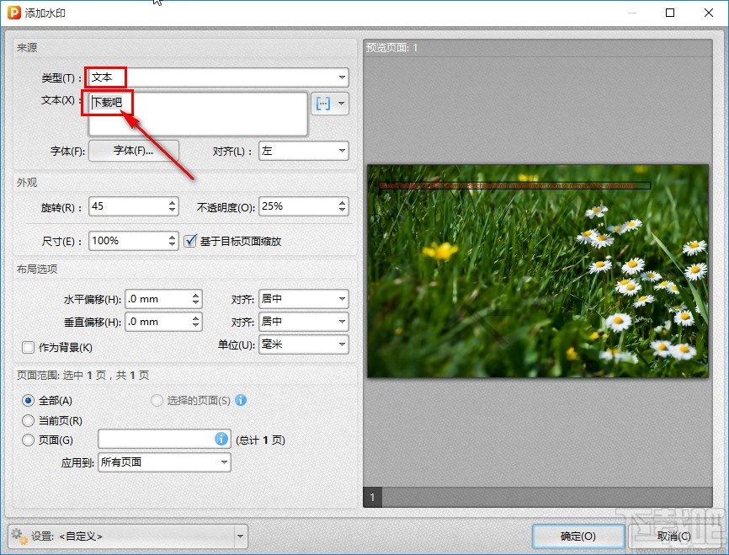Maximize the 添加水印 dialog window
Image resolution: width=729 pixels, height=555 pixels.
point(670,13)
